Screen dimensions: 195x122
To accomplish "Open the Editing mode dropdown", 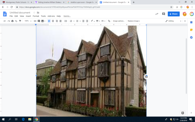I will pos(173,21).
